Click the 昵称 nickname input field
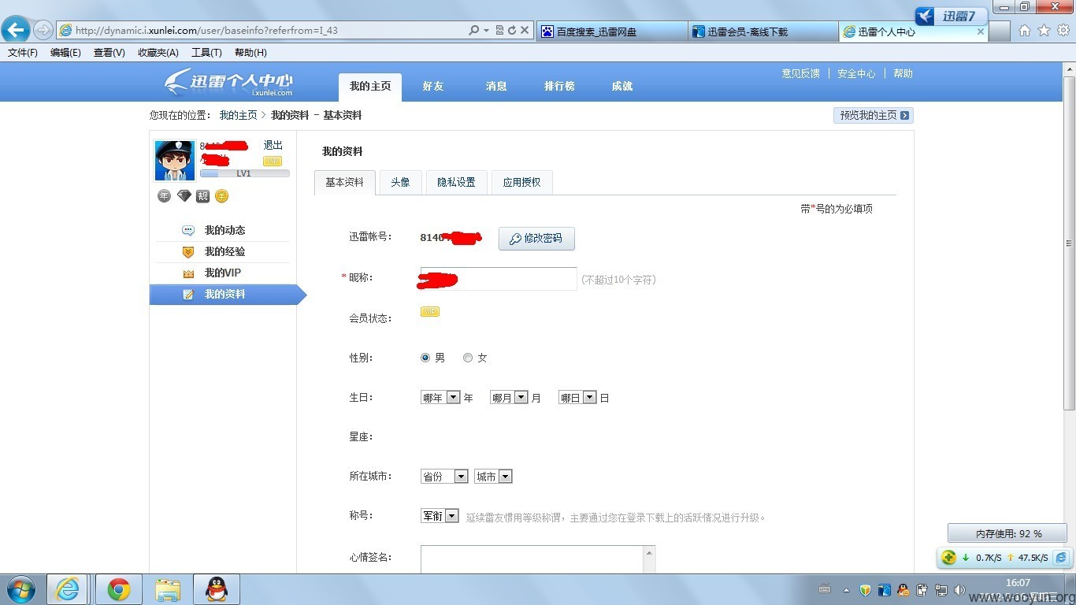Viewport: 1076px width, 605px height. tap(499, 279)
